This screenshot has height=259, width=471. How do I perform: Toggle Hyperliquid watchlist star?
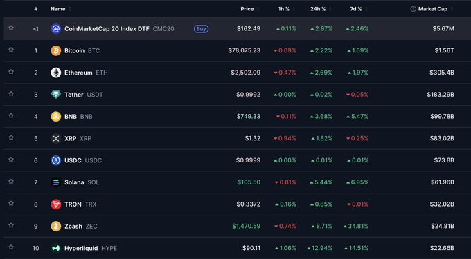[x=11, y=247]
